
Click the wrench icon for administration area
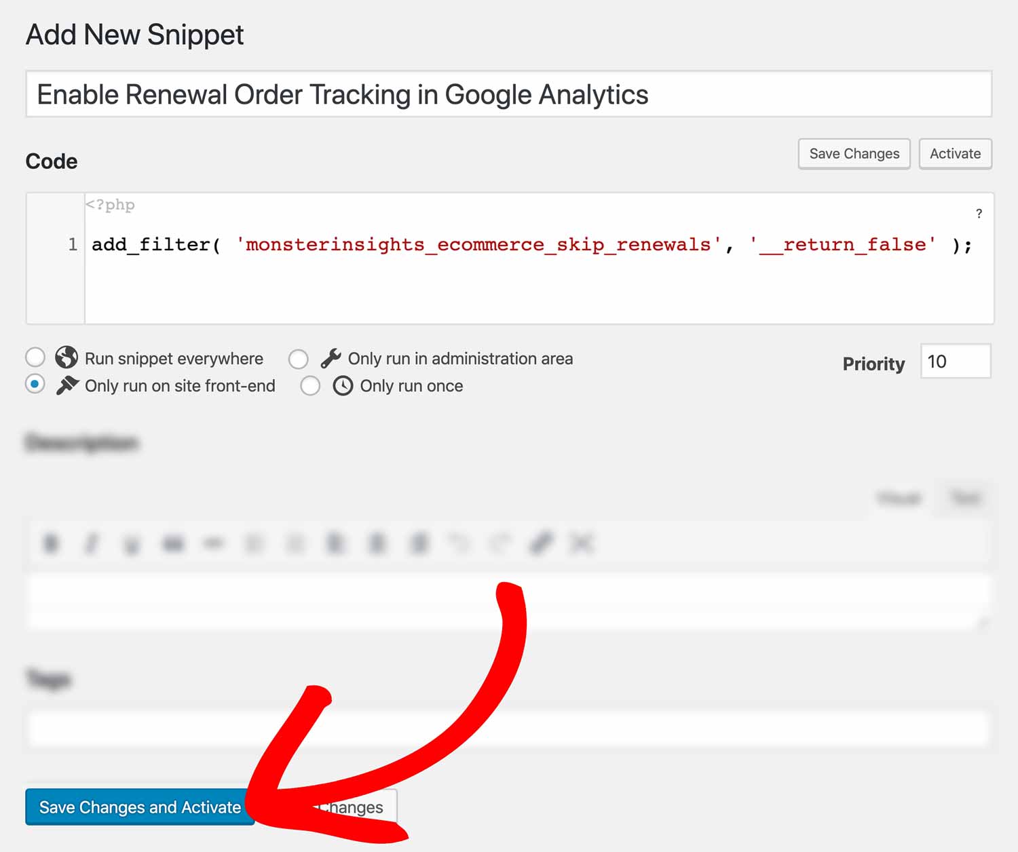click(x=331, y=358)
